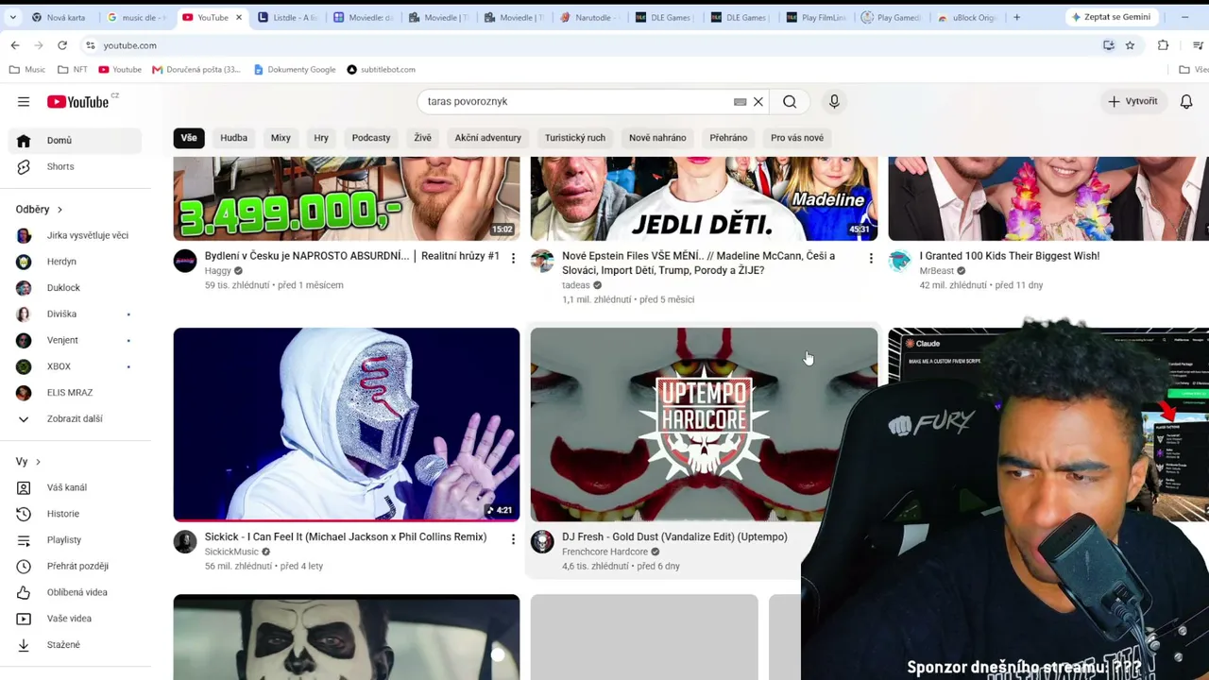Image resolution: width=1209 pixels, height=680 pixels.
Task: Select the Nově nahráno chip
Action: pos(657,138)
